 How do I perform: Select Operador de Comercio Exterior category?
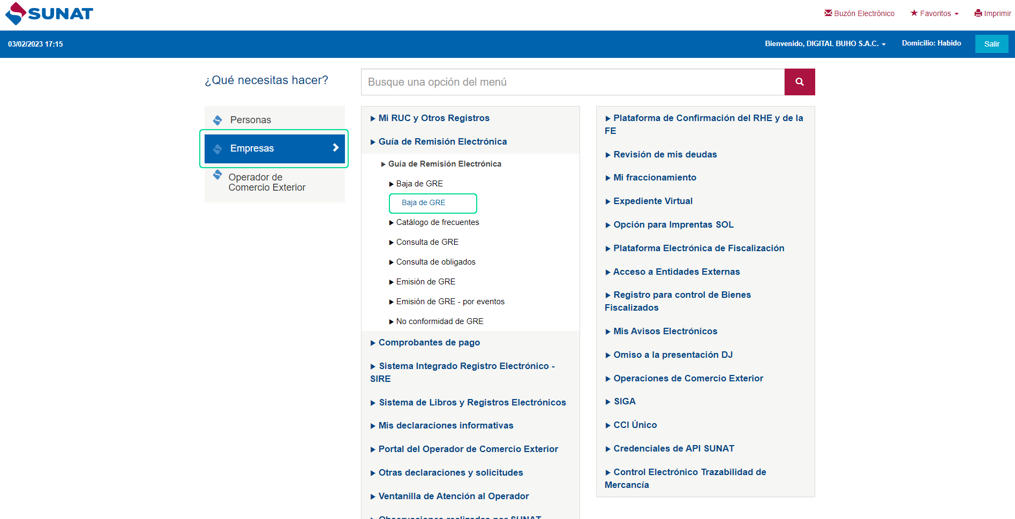pos(266,183)
